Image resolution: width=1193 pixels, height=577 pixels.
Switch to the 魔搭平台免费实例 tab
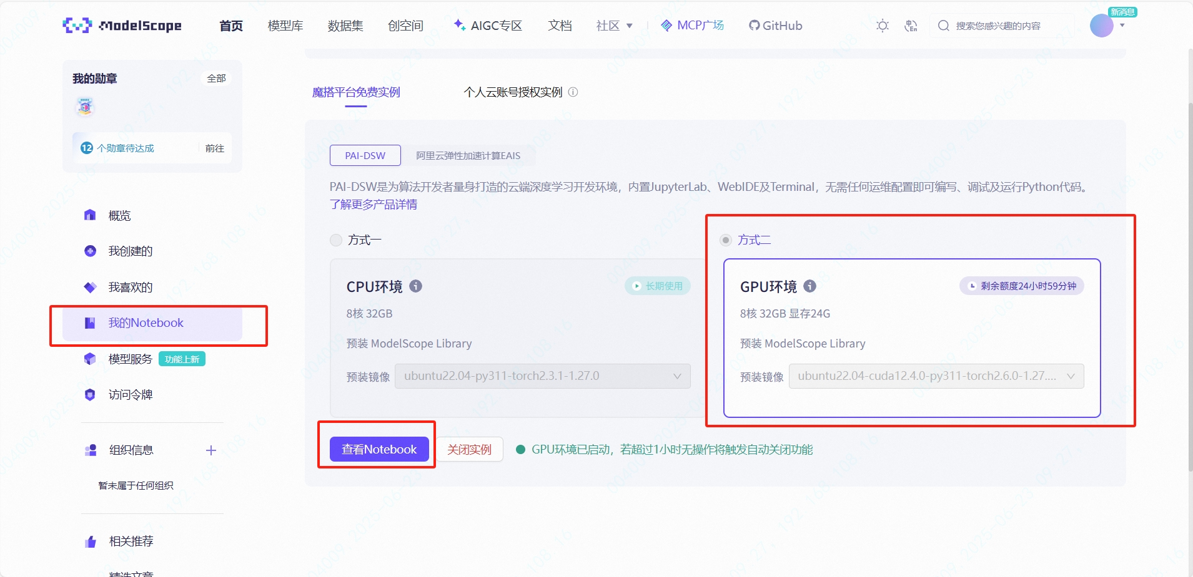coord(356,92)
